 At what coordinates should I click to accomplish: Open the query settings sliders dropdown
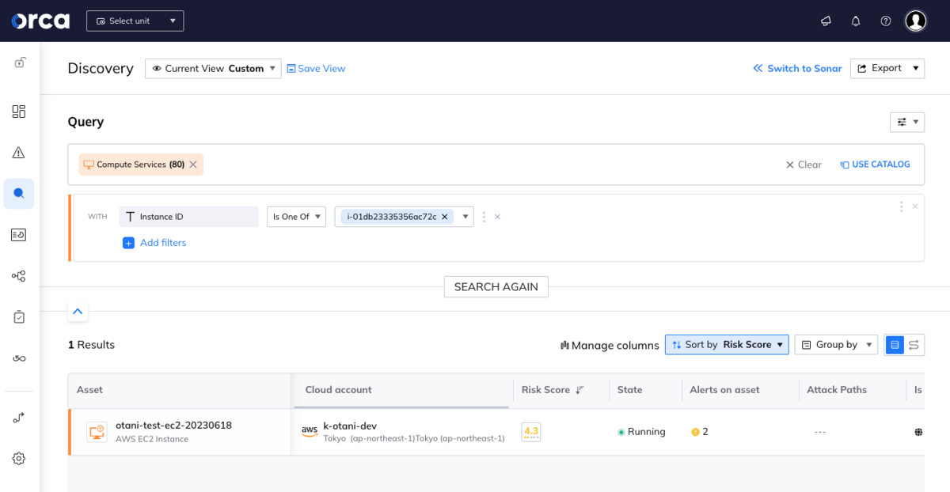pyautogui.click(x=907, y=122)
